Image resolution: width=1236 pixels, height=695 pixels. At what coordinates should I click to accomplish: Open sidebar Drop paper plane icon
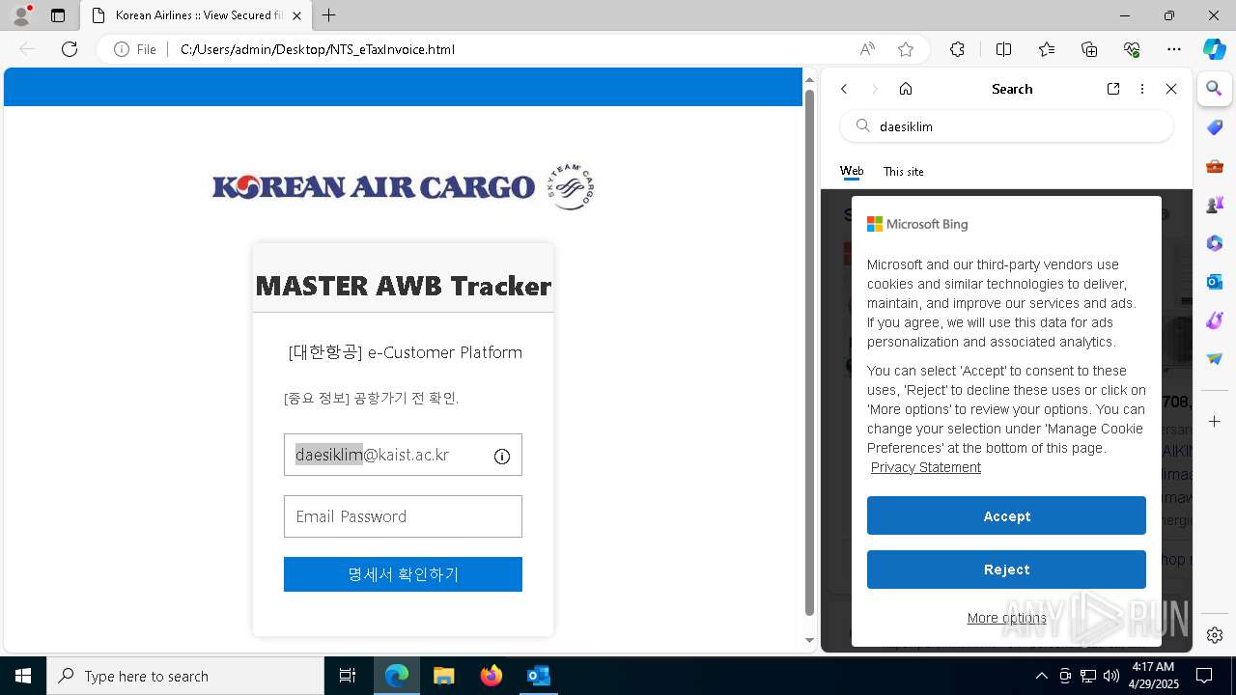[1215, 359]
